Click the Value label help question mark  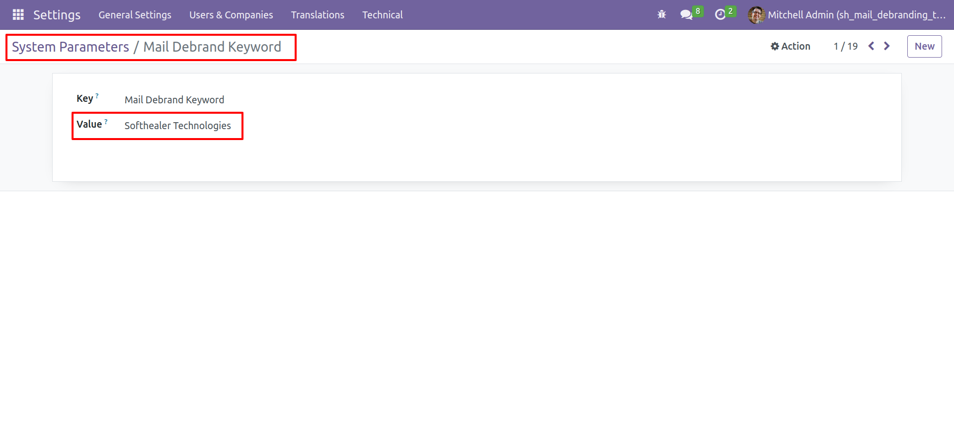tap(106, 121)
